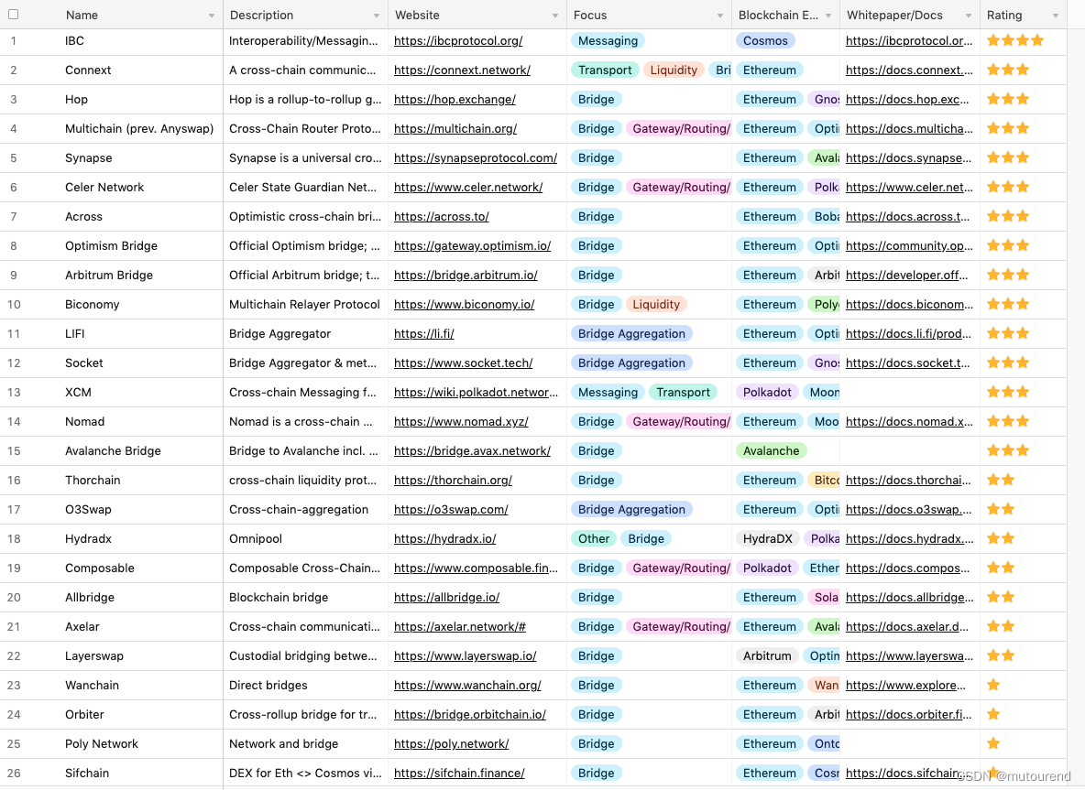Select the Liquidity tag in Biconomy row
1085x790 pixels.
[x=656, y=304]
